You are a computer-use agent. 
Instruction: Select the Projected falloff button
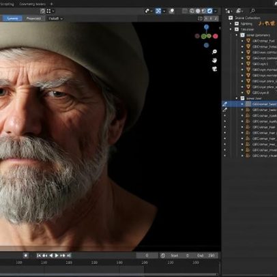coord(33,18)
